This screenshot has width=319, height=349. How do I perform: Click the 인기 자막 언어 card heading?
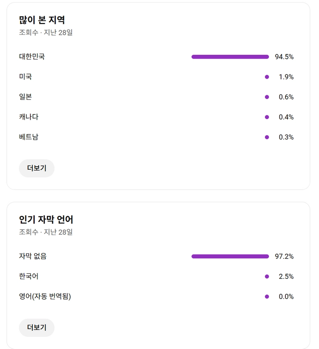(46, 219)
